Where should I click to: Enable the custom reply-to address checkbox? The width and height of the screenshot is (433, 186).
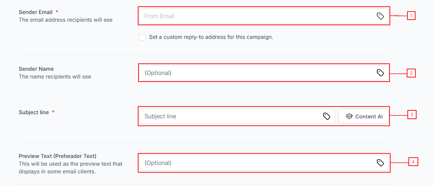(x=143, y=37)
